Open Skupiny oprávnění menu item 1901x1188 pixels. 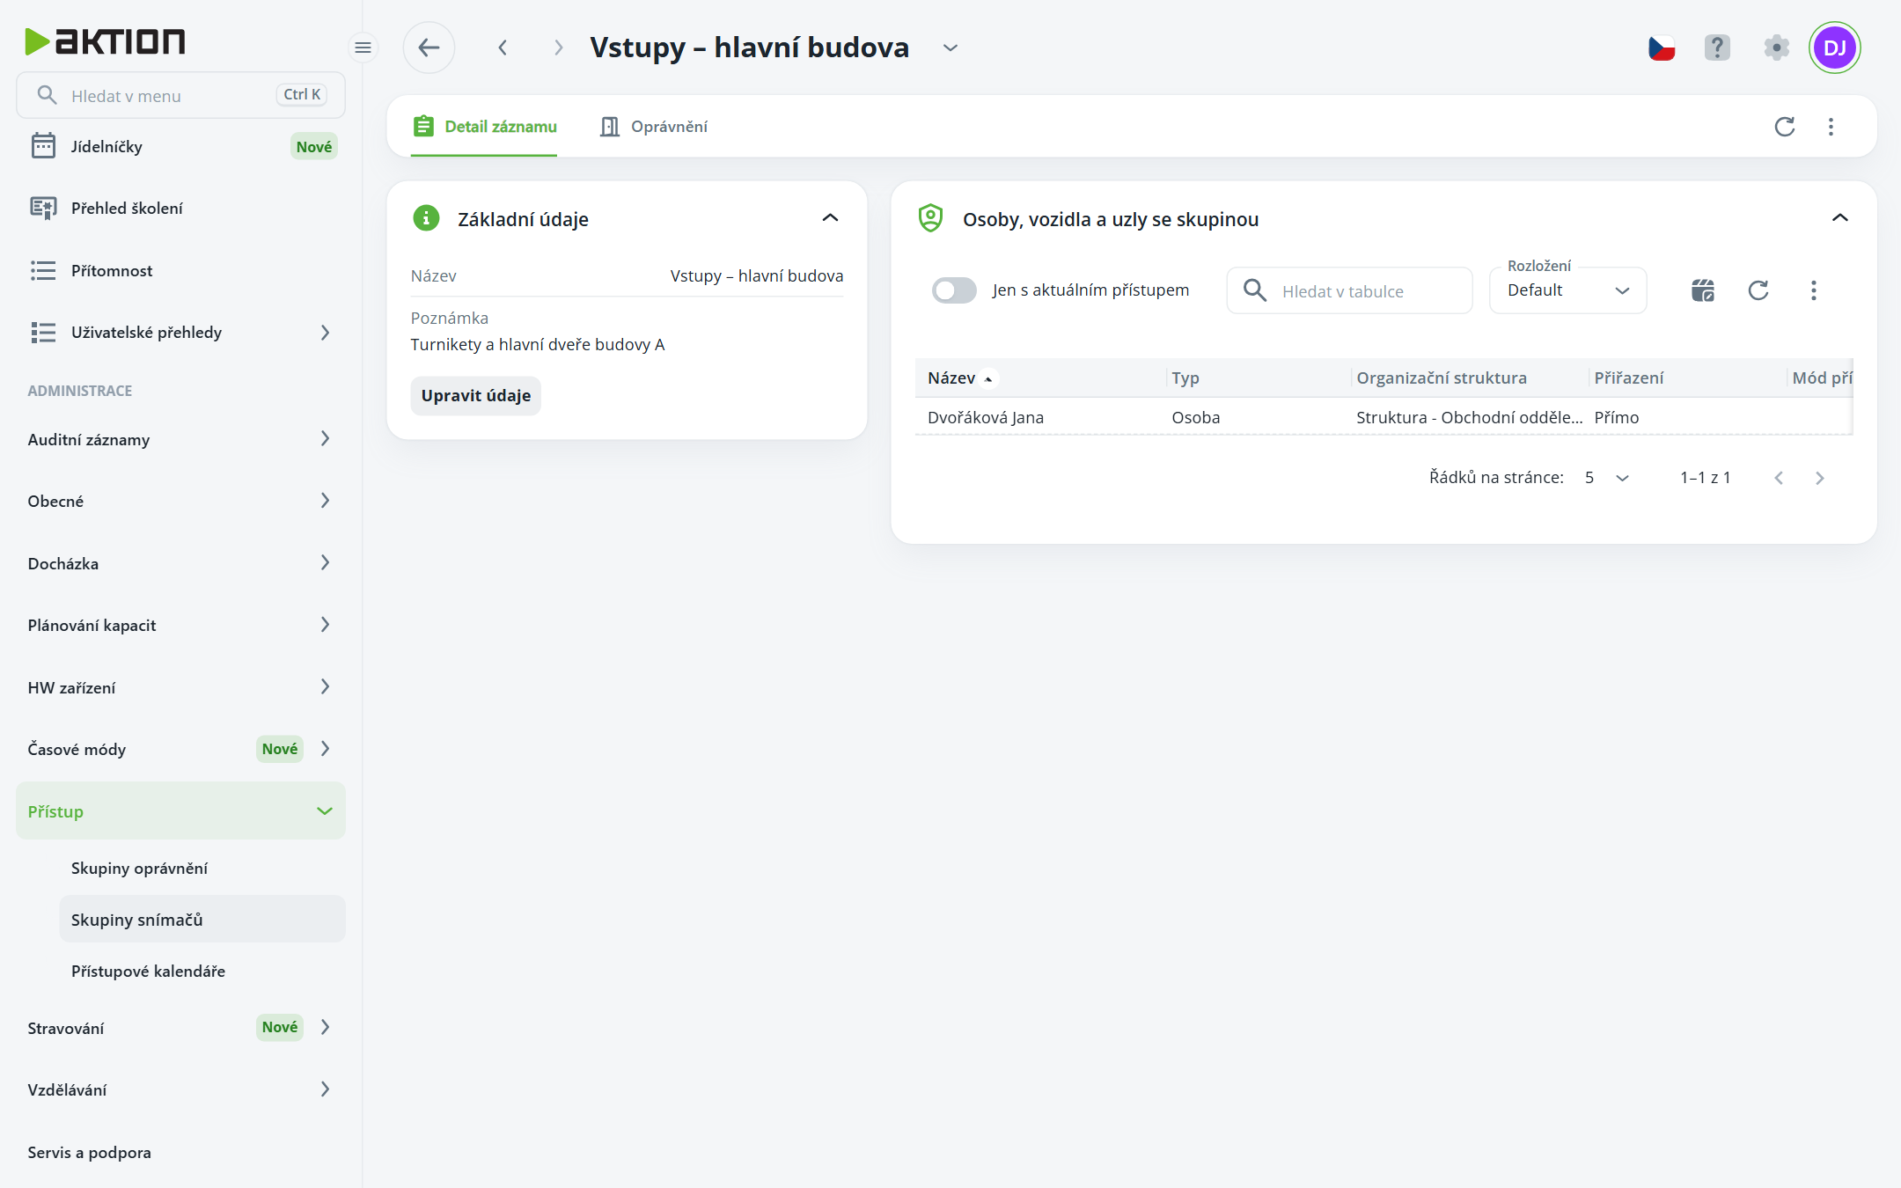202,869
